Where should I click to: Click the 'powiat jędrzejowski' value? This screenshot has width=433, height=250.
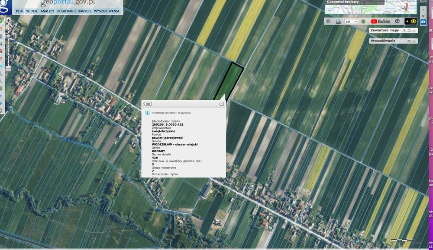168,138
